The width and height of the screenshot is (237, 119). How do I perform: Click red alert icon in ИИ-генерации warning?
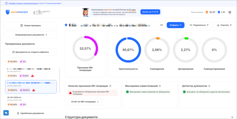[x=70, y=93]
